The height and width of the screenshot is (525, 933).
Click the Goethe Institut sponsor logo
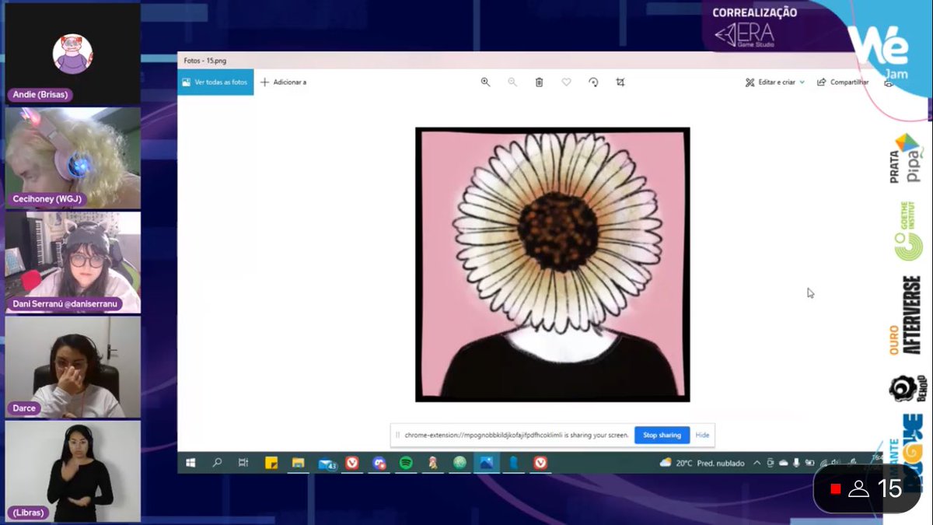tap(908, 231)
